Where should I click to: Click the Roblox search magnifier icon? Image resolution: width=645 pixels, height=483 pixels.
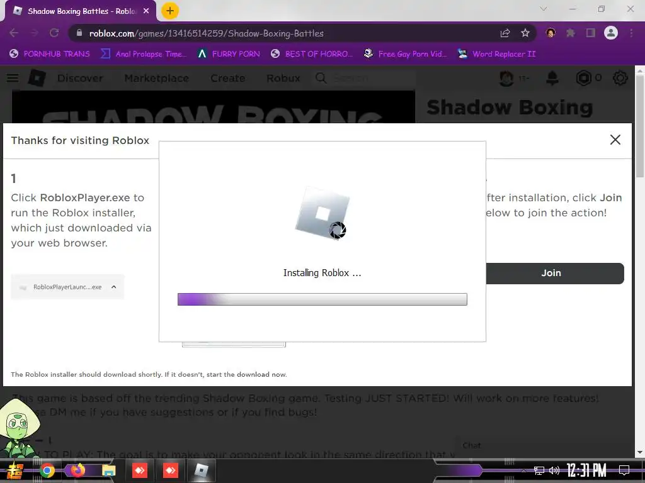tap(321, 78)
